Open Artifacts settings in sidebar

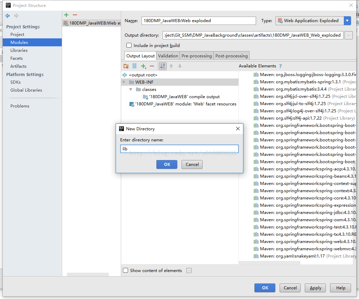[18, 66]
